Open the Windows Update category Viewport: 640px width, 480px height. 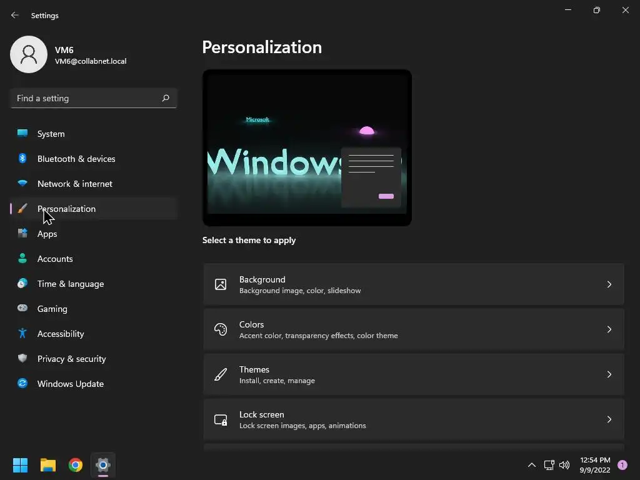pos(94,384)
